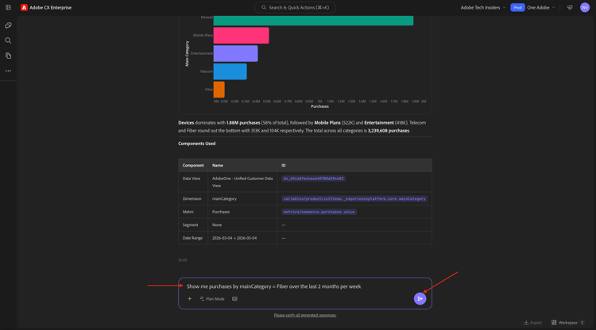Expand One Adobe sandbox dropdown
The width and height of the screenshot is (596, 330).
pos(541,7)
